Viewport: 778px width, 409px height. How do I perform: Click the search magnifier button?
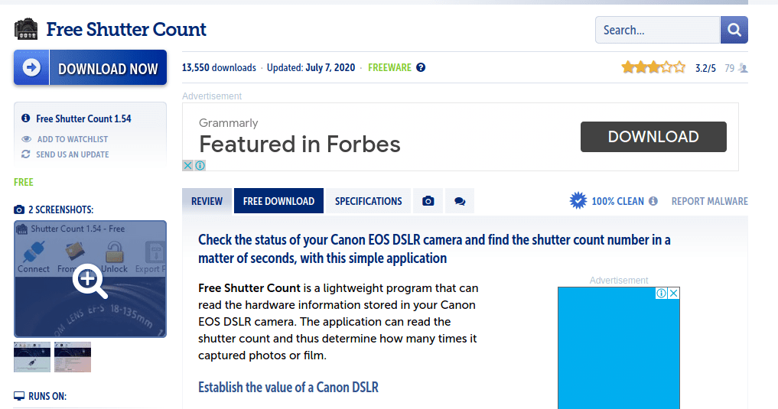click(x=734, y=30)
